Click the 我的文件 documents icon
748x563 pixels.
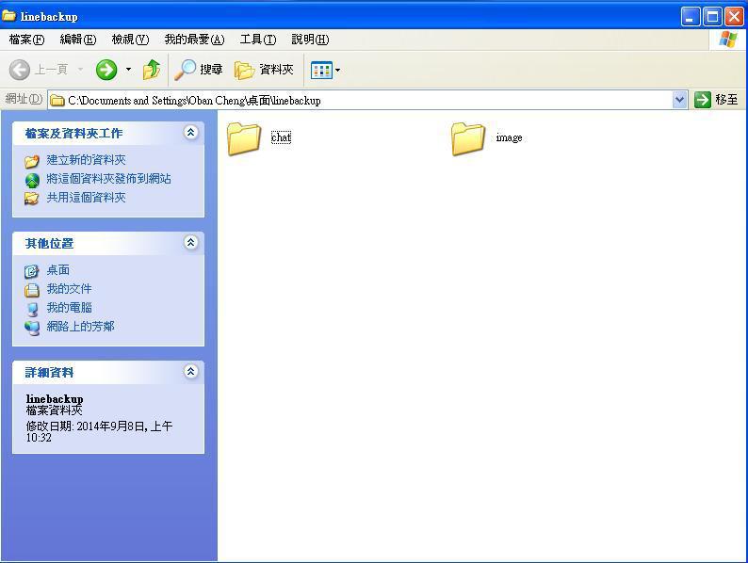(31, 290)
